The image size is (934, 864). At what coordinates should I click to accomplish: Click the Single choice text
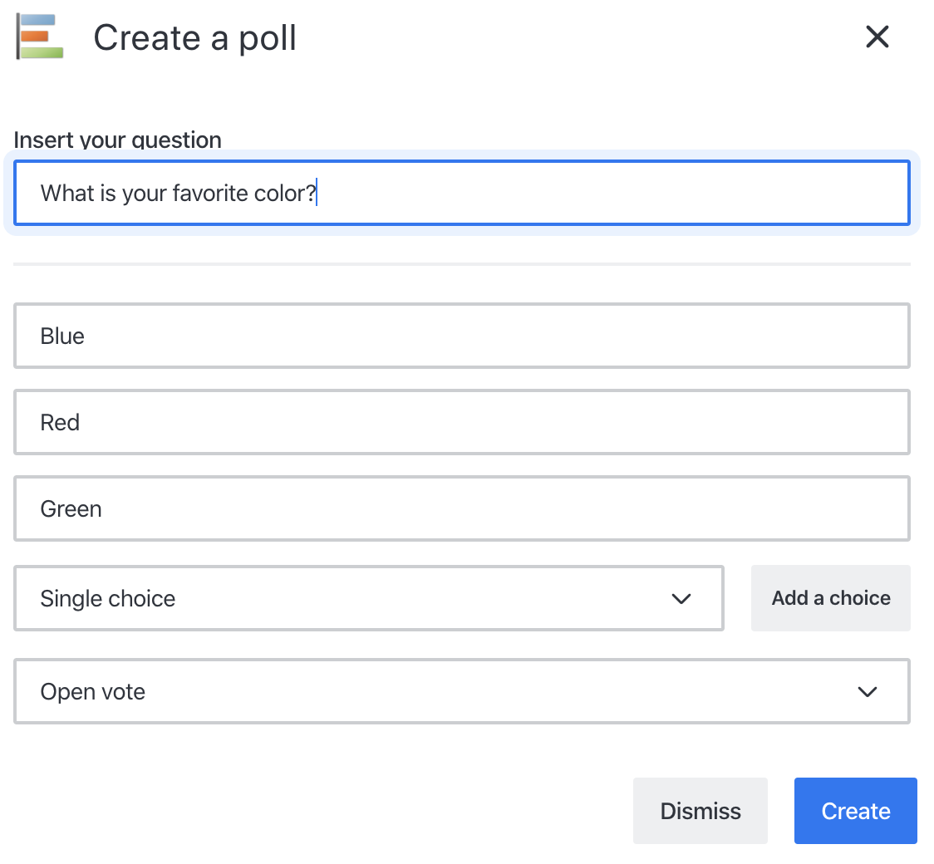[107, 598]
